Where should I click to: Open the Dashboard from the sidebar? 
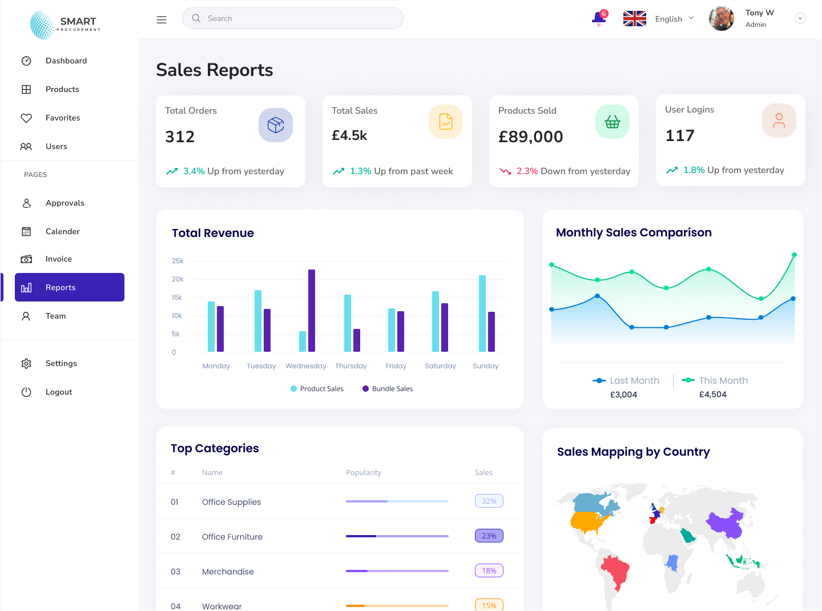click(x=26, y=61)
